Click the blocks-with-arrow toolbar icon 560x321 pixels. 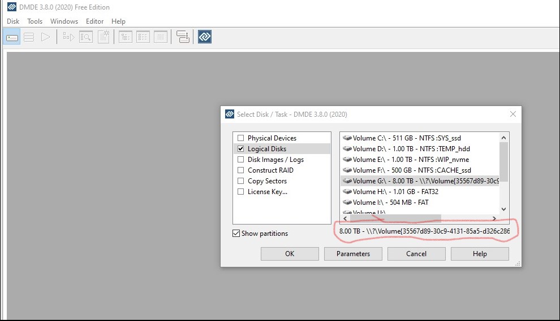(68, 37)
